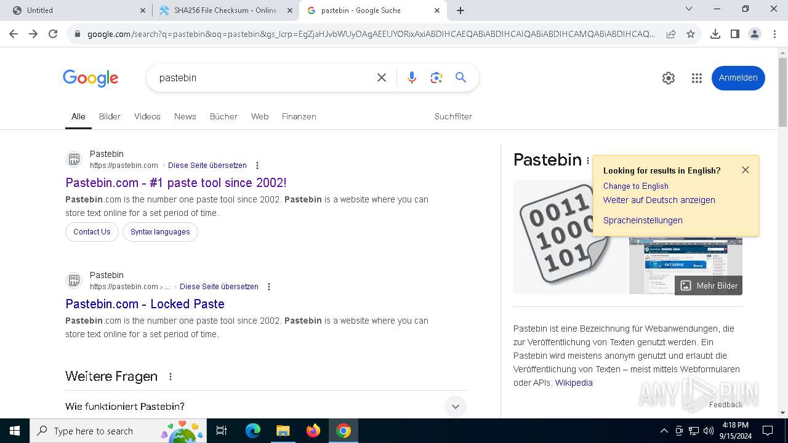The height and width of the screenshot is (443, 788).
Task: Select the Alle search tab
Action: tap(78, 116)
